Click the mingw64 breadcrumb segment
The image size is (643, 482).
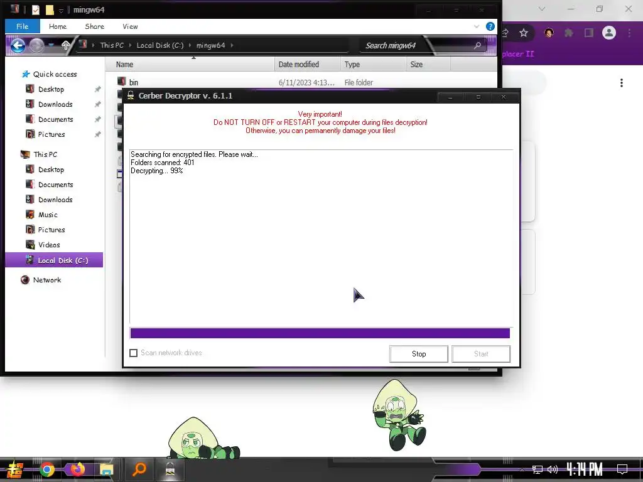point(211,45)
